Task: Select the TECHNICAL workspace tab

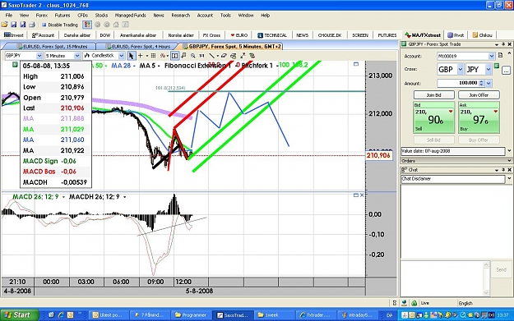Action: [272, 35]
